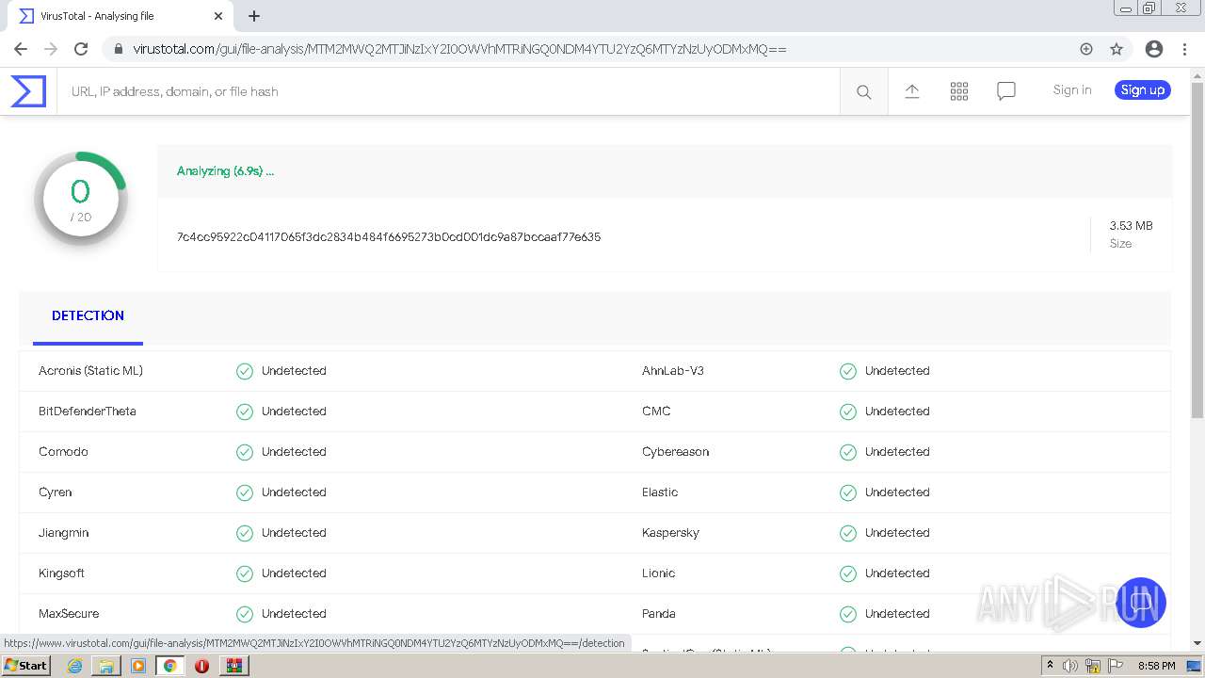Click the Cybereason engine name

tap(676, 452)
